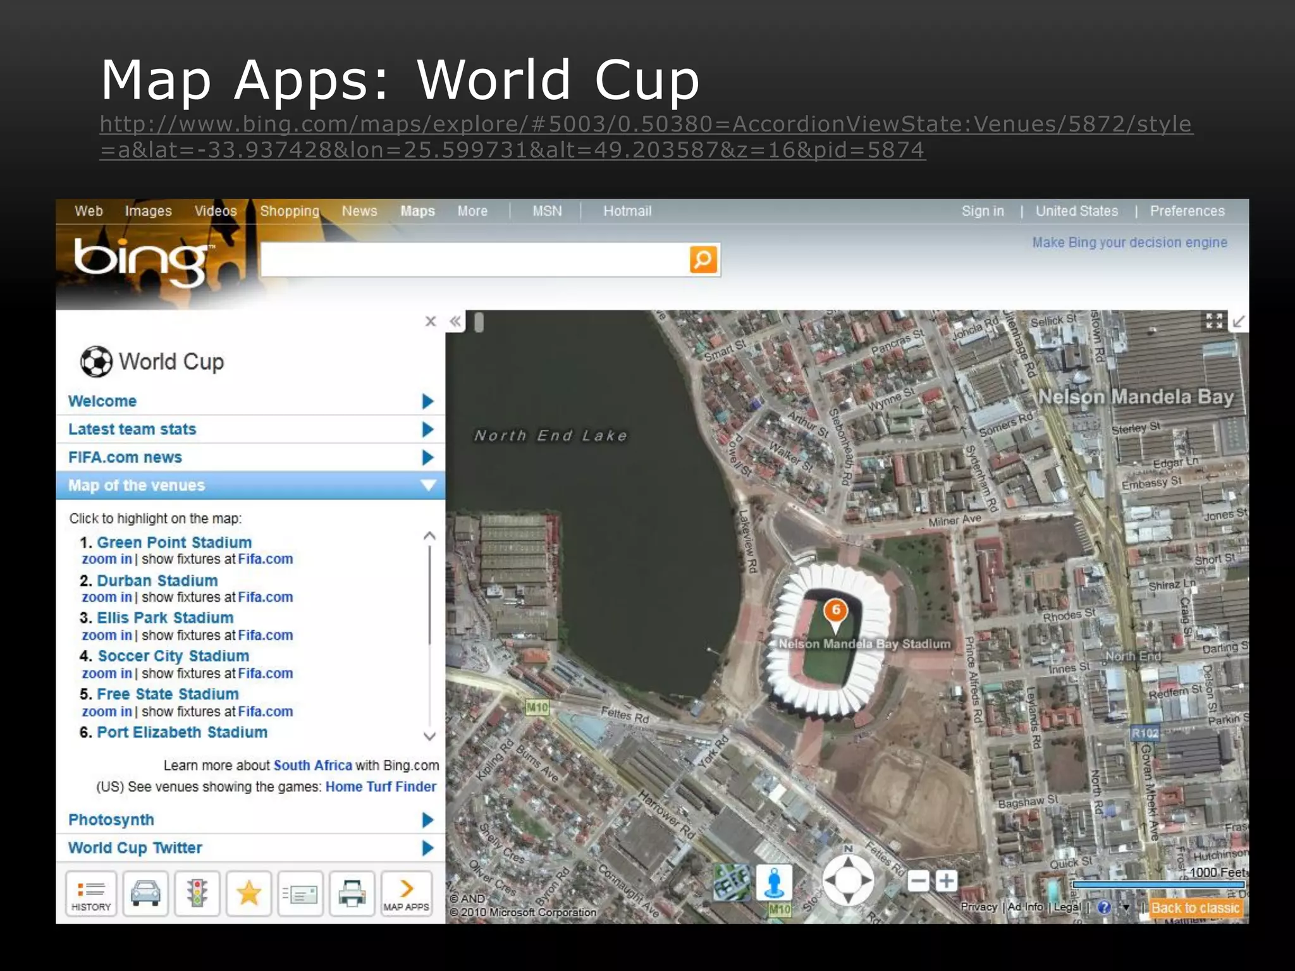Expand the Welcome section
The image size is (1295, 971).
[x=250, y=401]
